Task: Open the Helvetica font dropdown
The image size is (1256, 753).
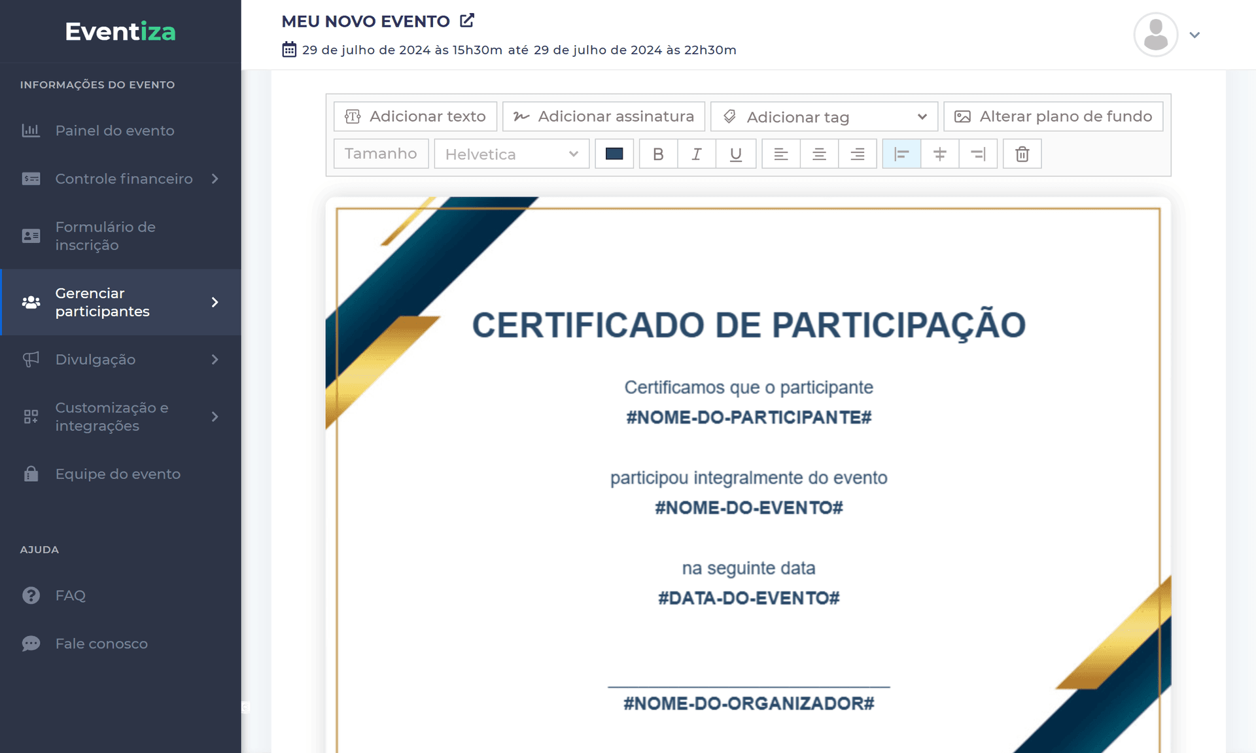Action: 512,154
